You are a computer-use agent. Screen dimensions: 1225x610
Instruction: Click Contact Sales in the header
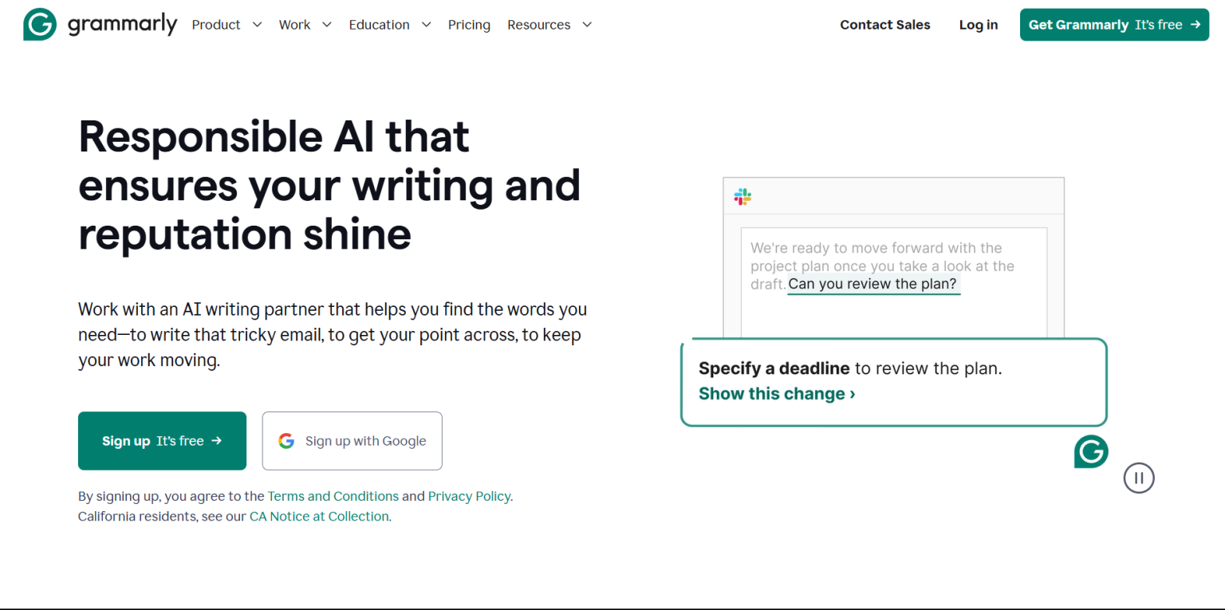pos(884,25)
